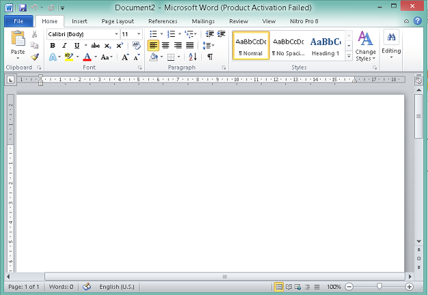Open the Page Layout ribbon tab
This screenshot has height=295, width=428.
pos(118,21)
